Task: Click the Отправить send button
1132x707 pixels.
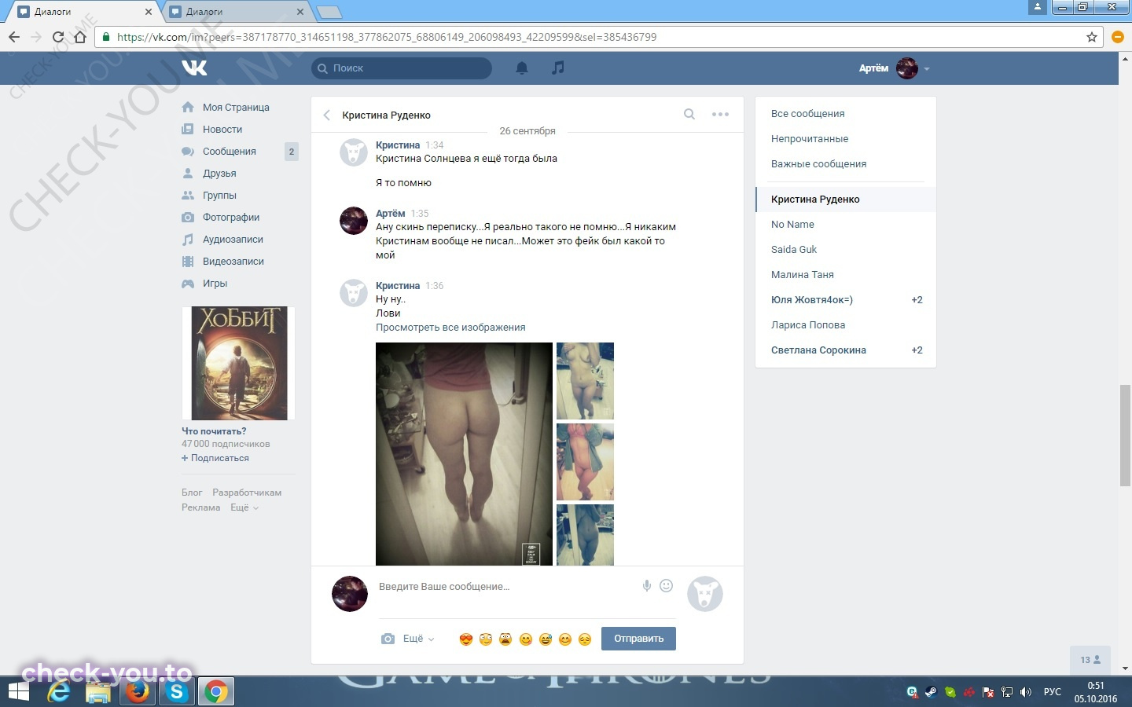Action: [638, 639]
